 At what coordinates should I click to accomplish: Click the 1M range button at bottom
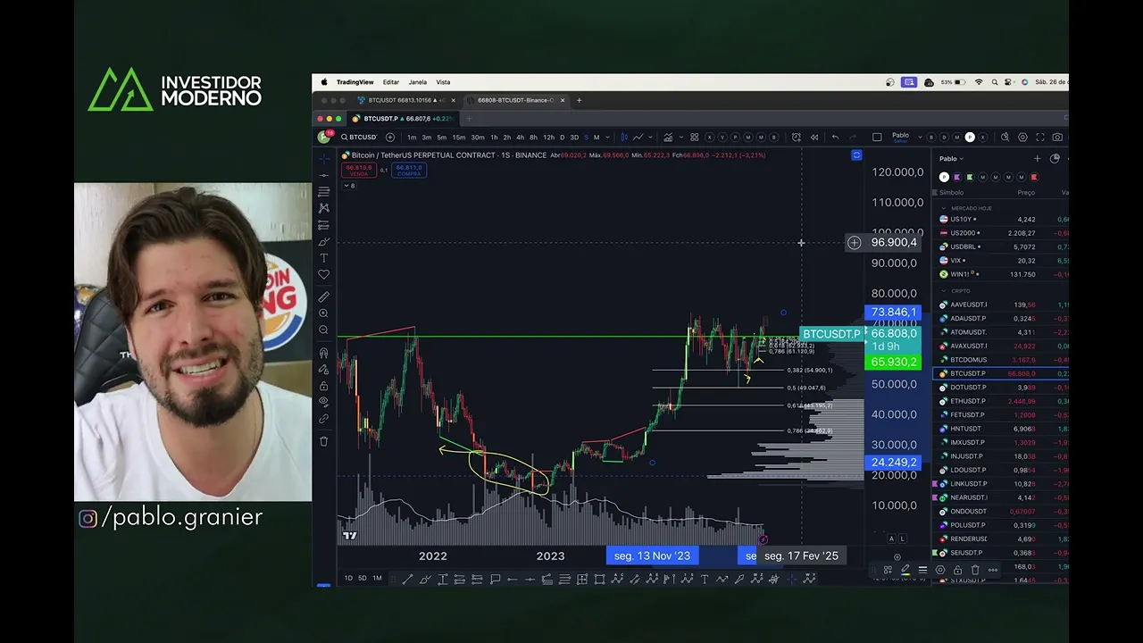click(x=377, y=579)
